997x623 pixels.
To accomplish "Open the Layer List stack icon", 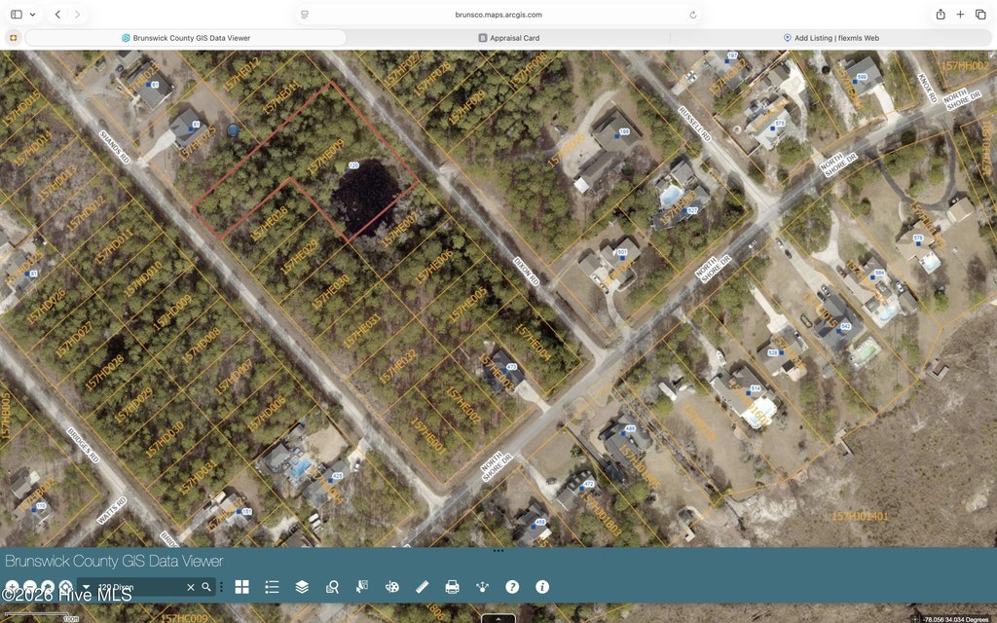I will tap(302, 587).
